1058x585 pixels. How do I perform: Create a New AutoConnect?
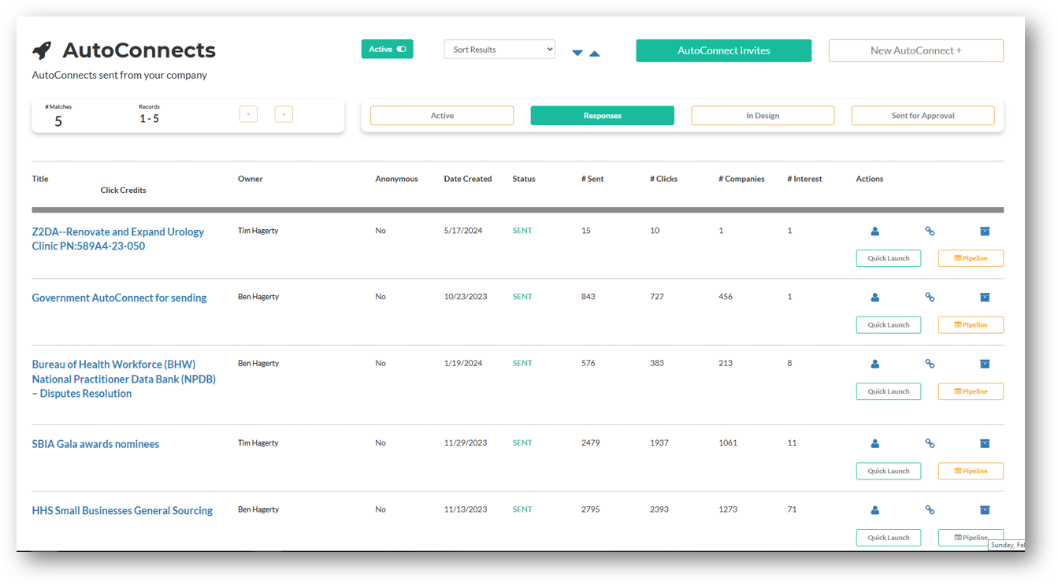tap(915, 50)
